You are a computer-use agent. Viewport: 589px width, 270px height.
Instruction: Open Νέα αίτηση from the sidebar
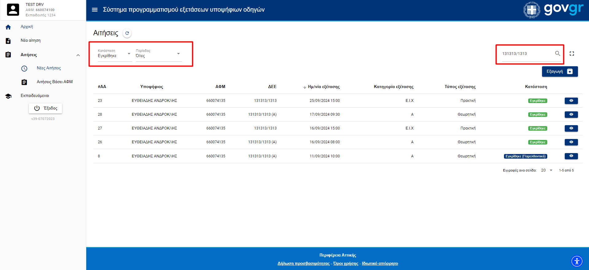pyautogui.click(x=30, y=40)
